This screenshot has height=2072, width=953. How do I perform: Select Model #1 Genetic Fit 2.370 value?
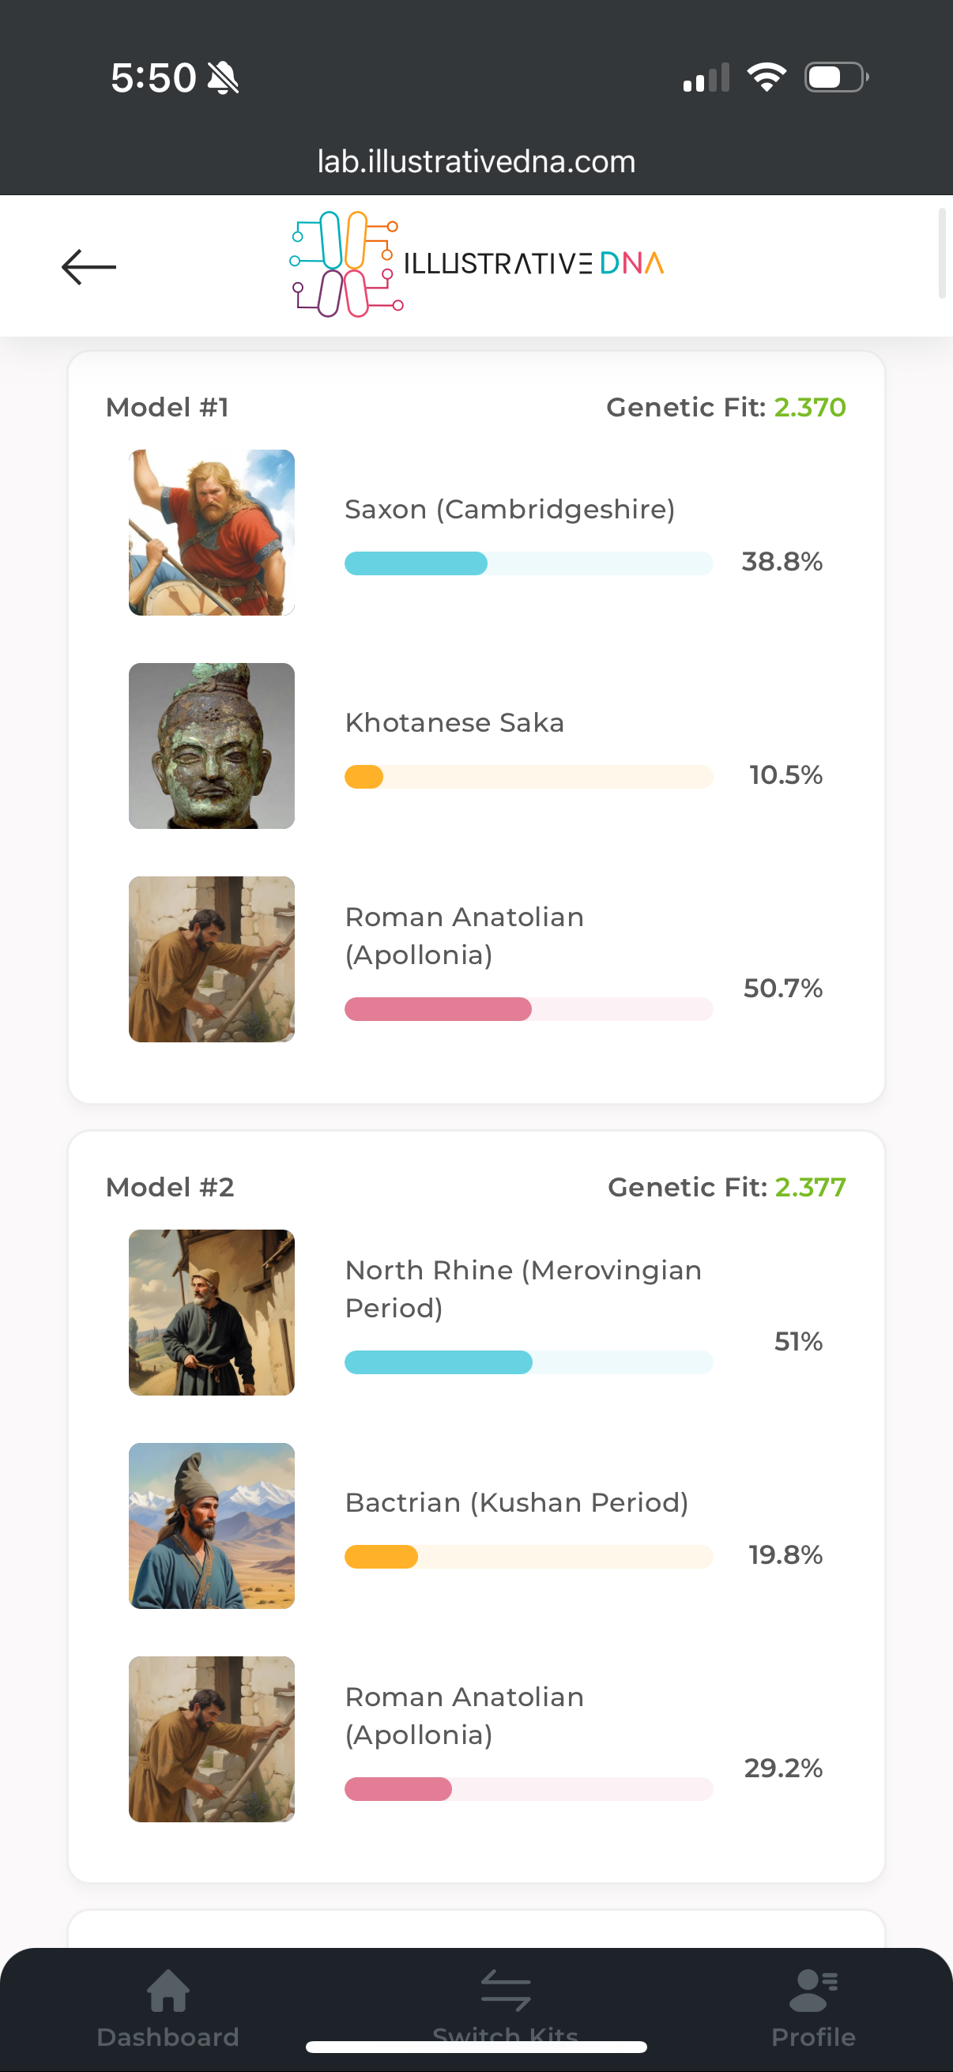(810, 408)
